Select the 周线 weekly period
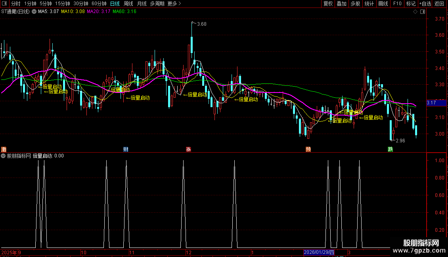448x257 pixels. pos(128,4)
